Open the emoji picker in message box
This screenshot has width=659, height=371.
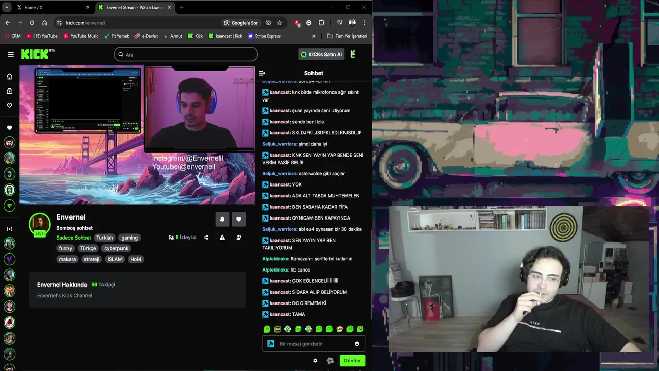coord(357,344)
